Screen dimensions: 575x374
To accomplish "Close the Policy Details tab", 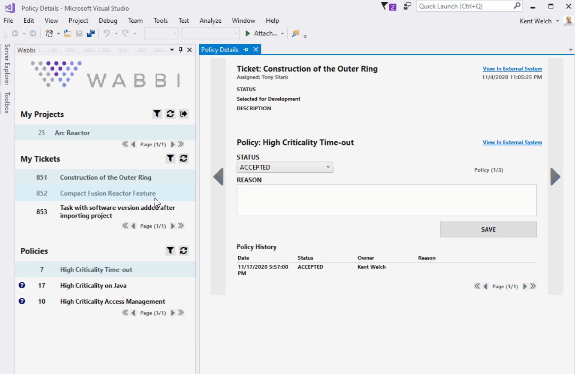I will pos(256,49).
